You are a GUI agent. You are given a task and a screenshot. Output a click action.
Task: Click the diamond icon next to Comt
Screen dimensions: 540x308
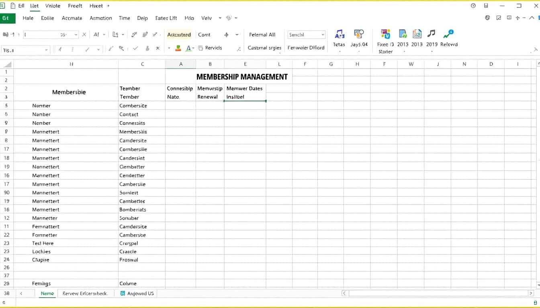tap(226, 35)
